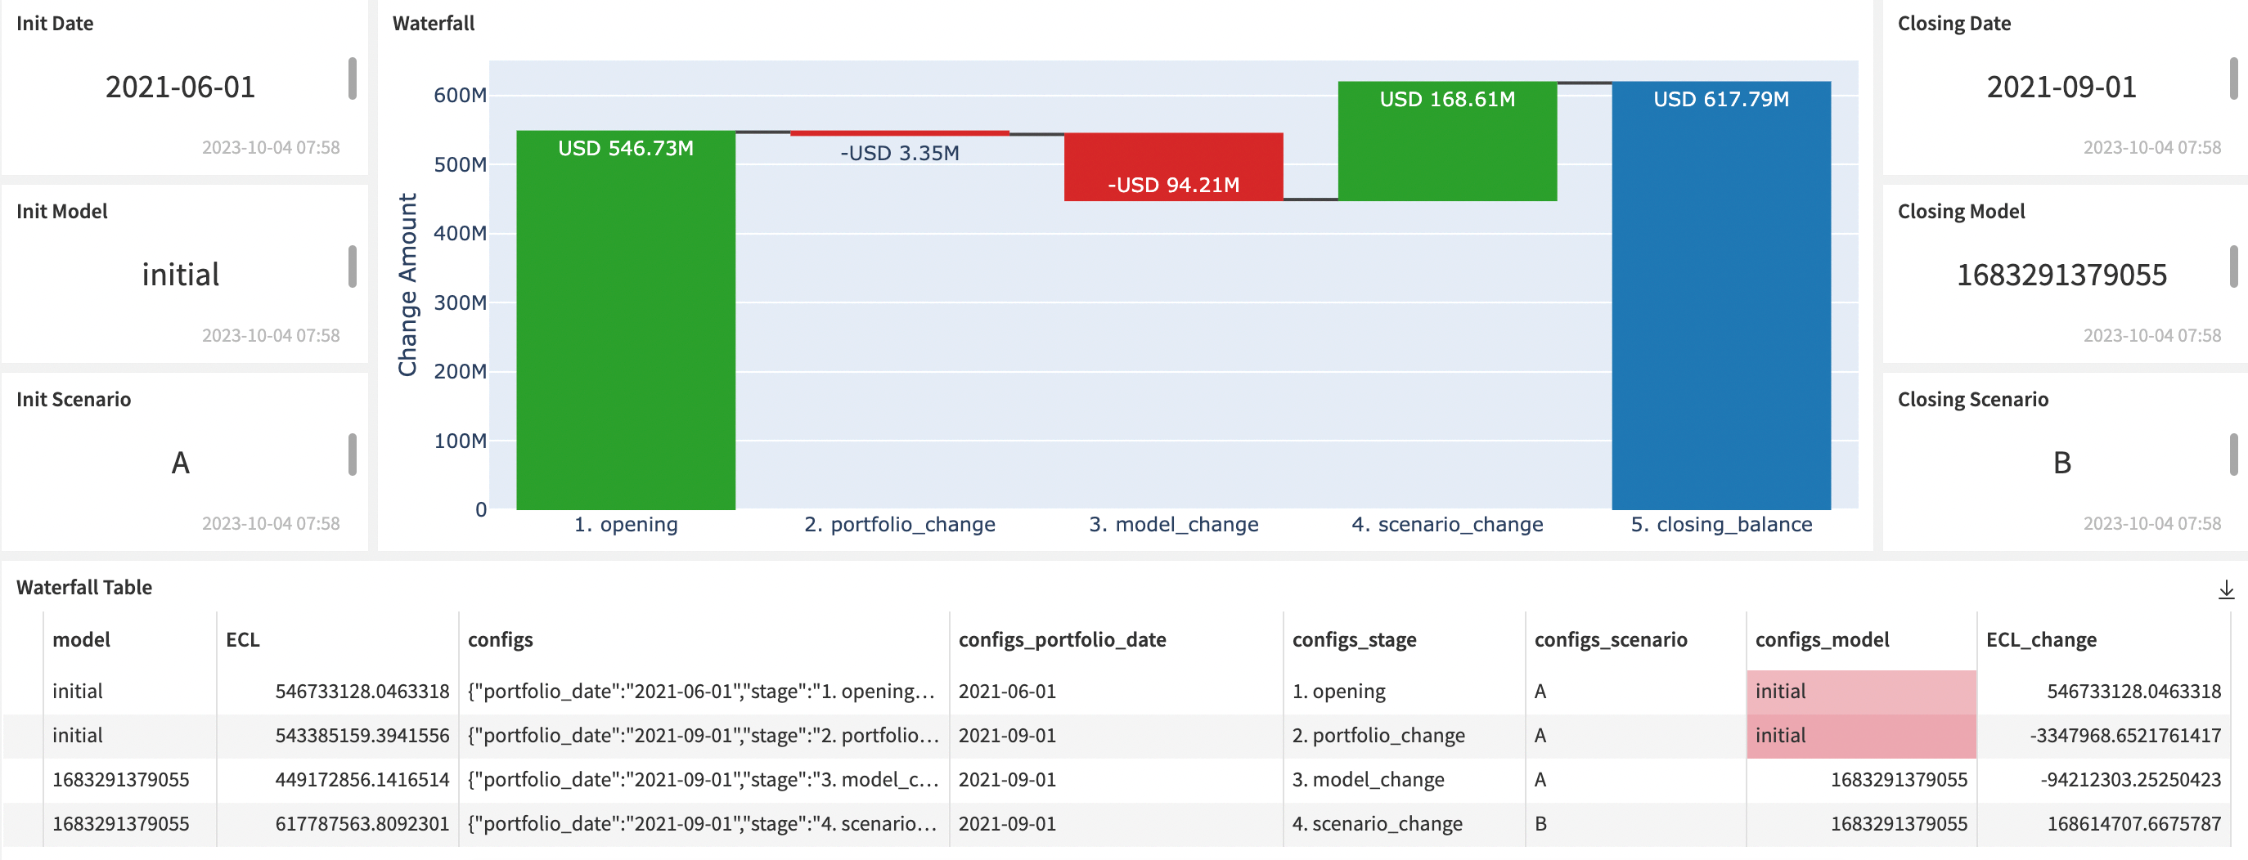
Task: Click the Init Scenario value A
Action: pyautogui.click(x=180, y=464)
